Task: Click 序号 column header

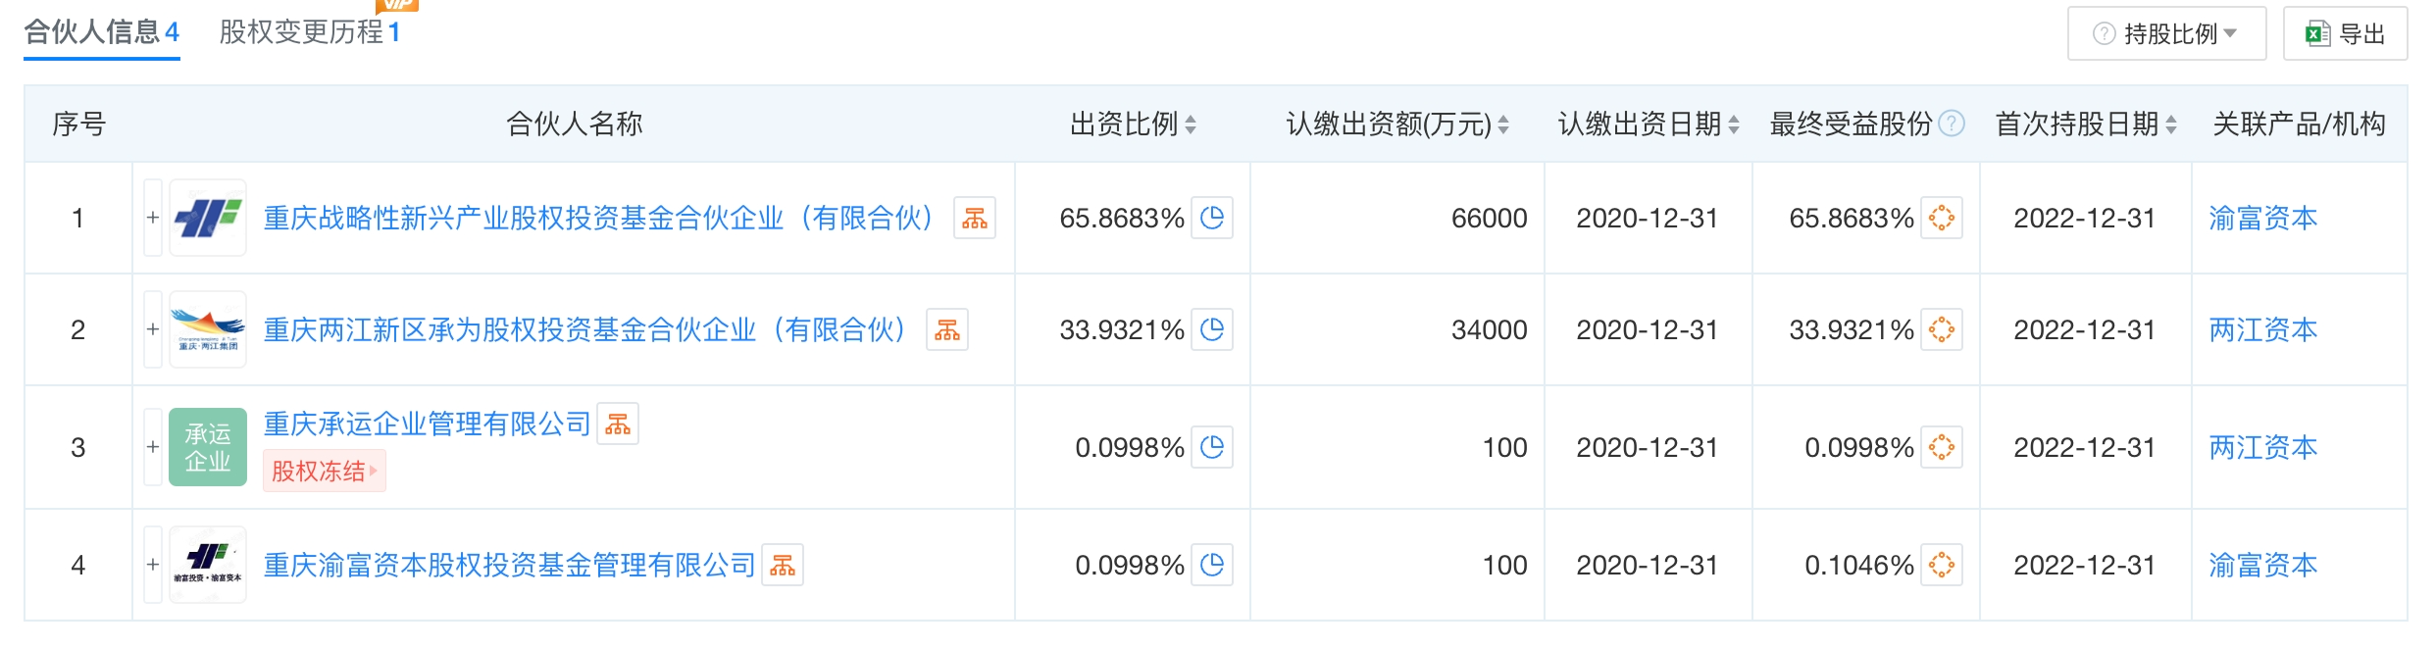Action: click(x=78, y=124)
